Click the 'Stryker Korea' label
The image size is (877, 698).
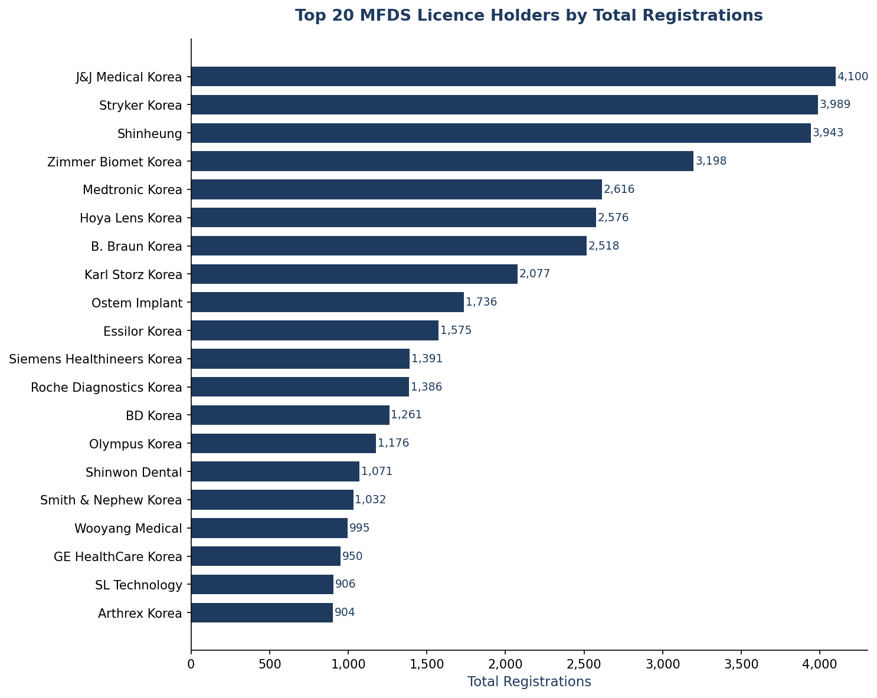point(140,106)
